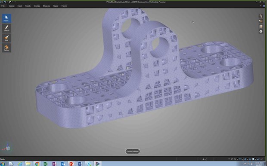Open Excel from the taskbar
Screen dimensions: 267x166
pos(46,163)
